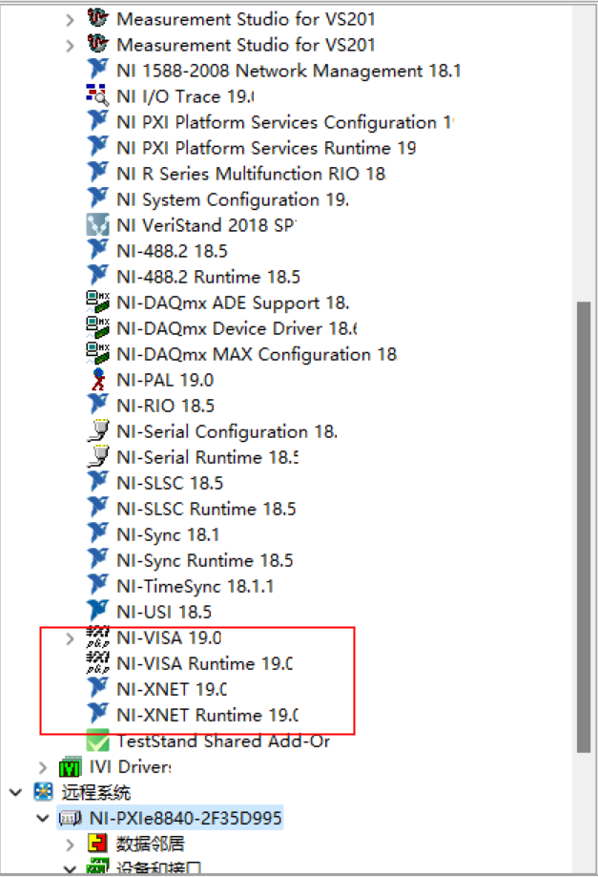The height and width of the screenshot is (877, 598).
Task: Click the NI-SLSC Runtime icon
Action: [x=98, y=508]
